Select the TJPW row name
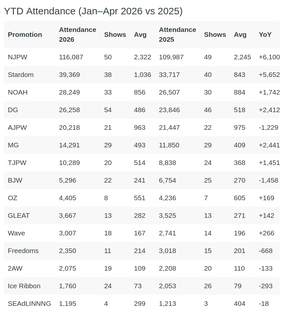 pos(17,163)
